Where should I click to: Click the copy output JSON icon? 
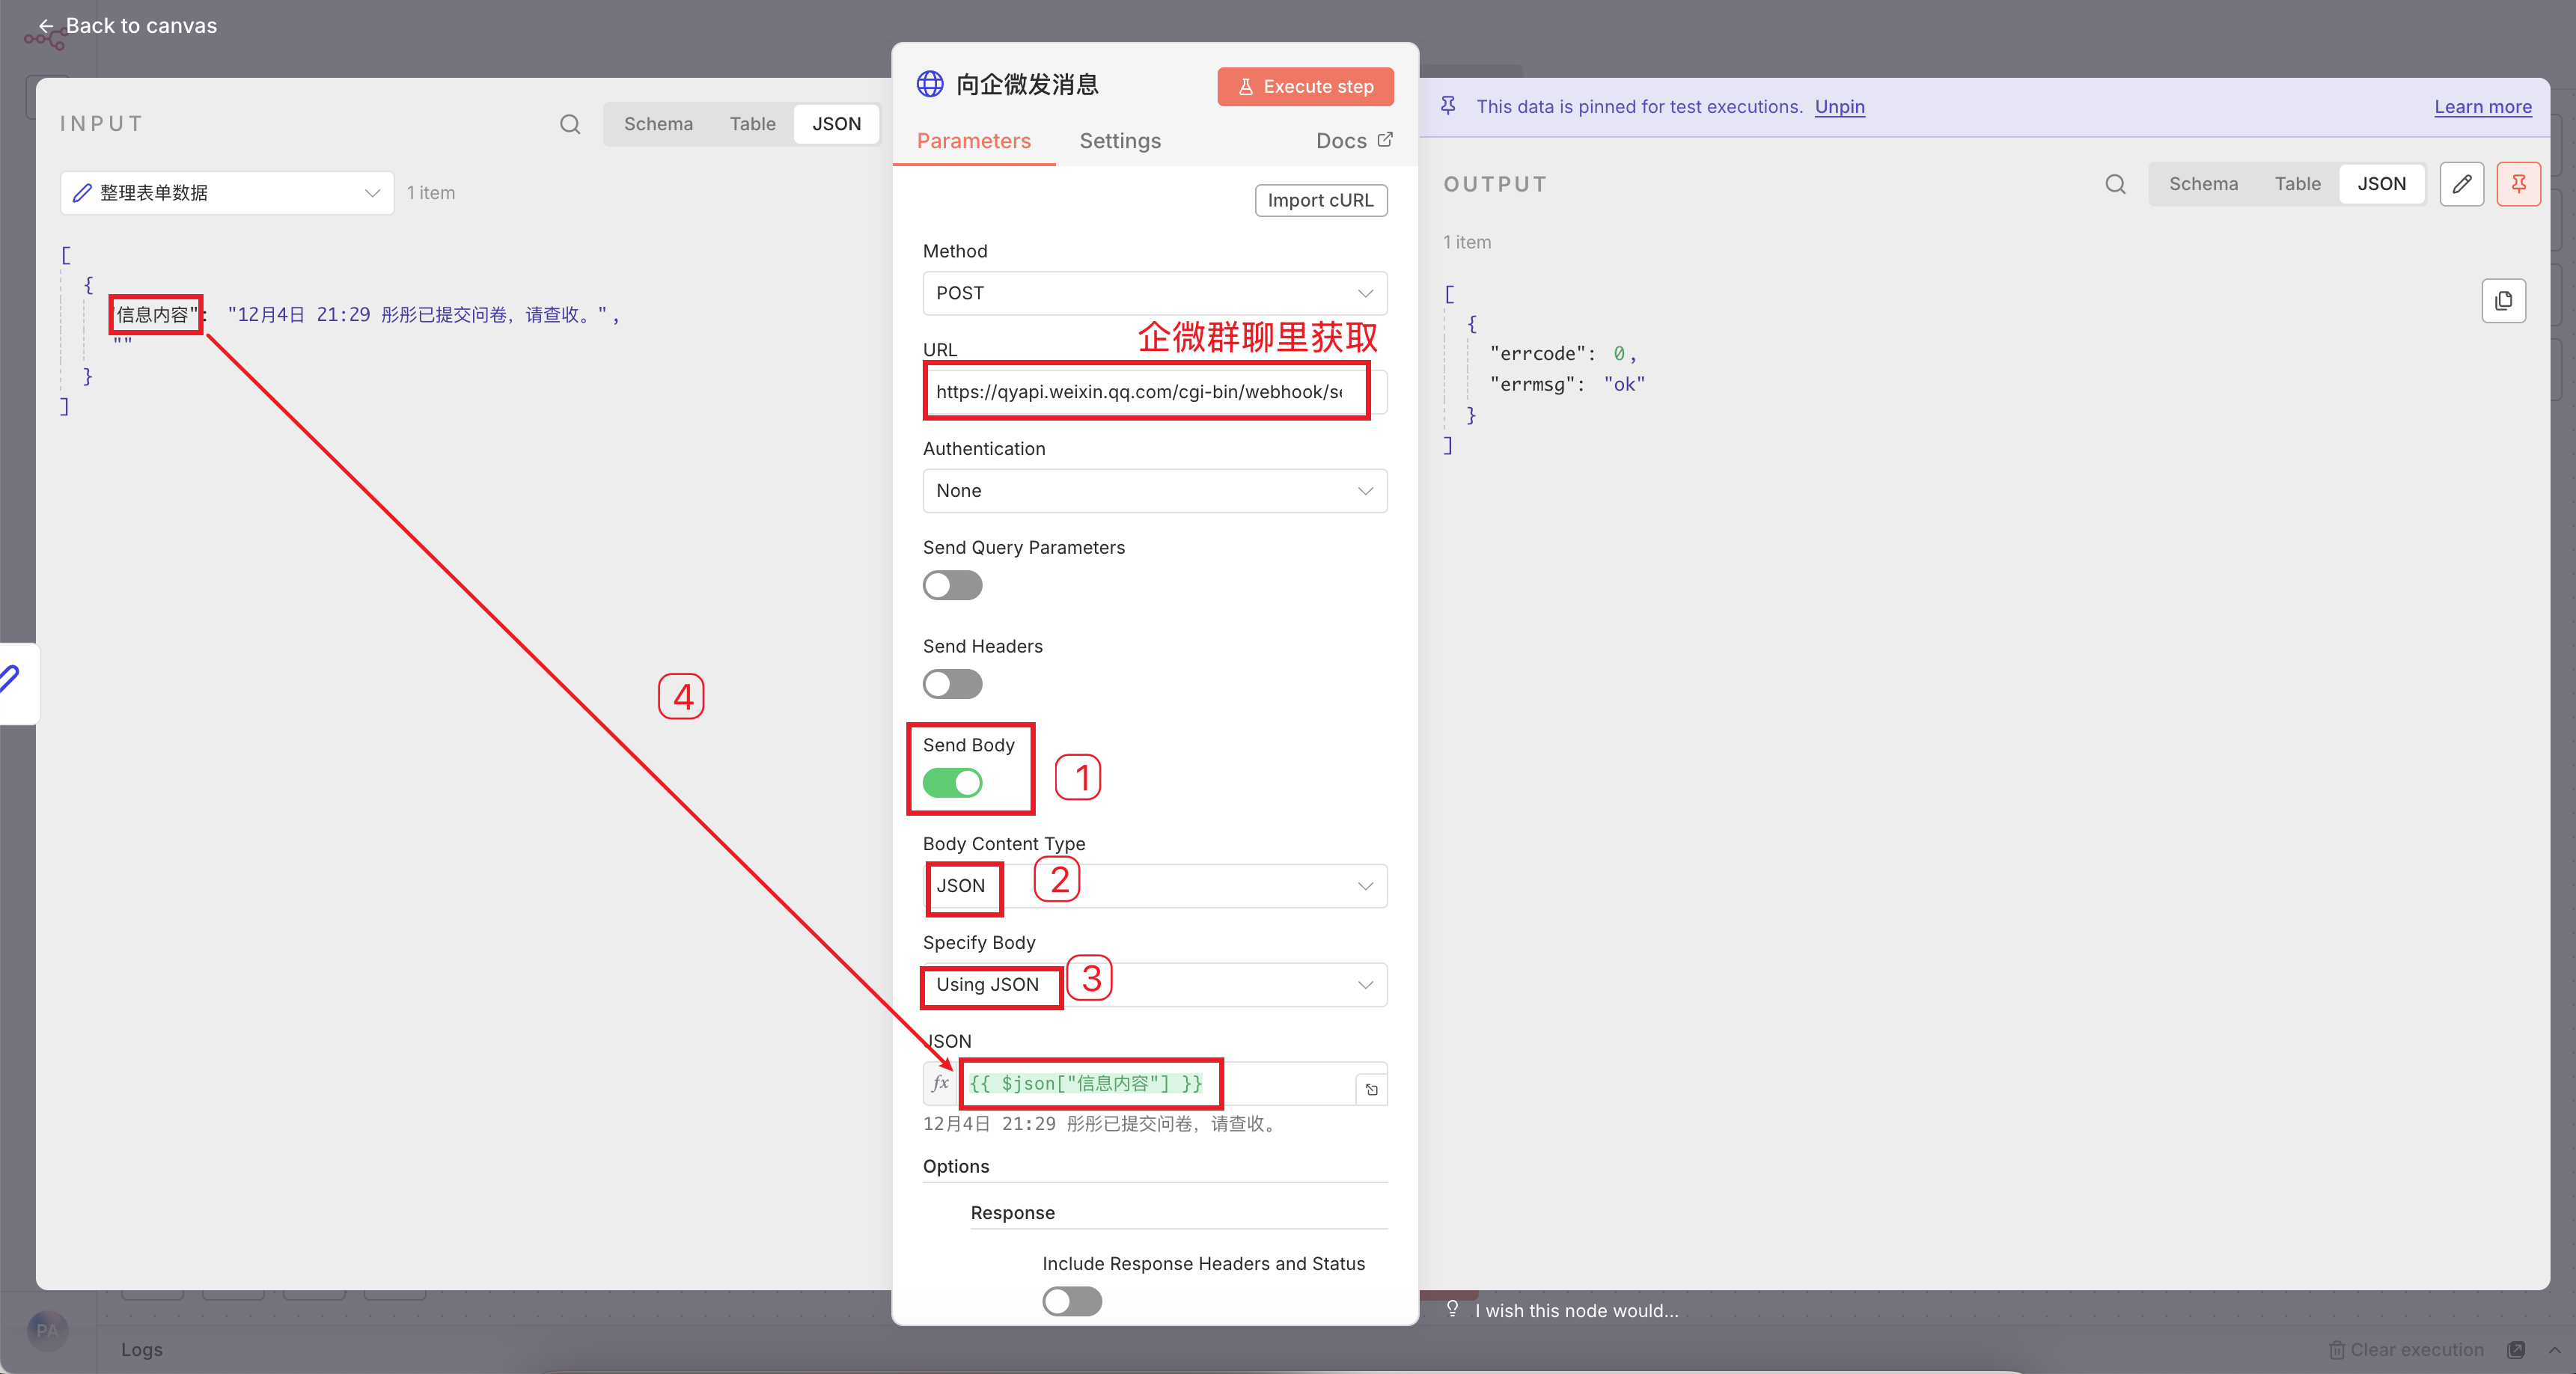[x=2503, y=301]
